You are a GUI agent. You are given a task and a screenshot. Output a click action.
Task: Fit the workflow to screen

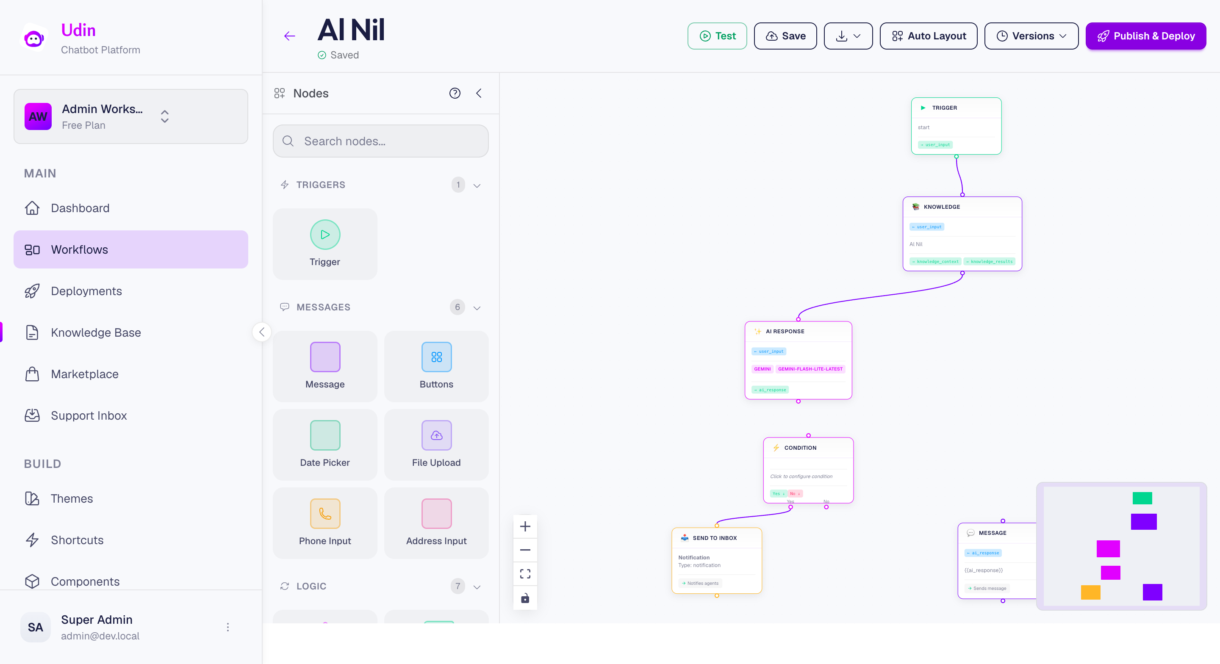pos(525,573)
